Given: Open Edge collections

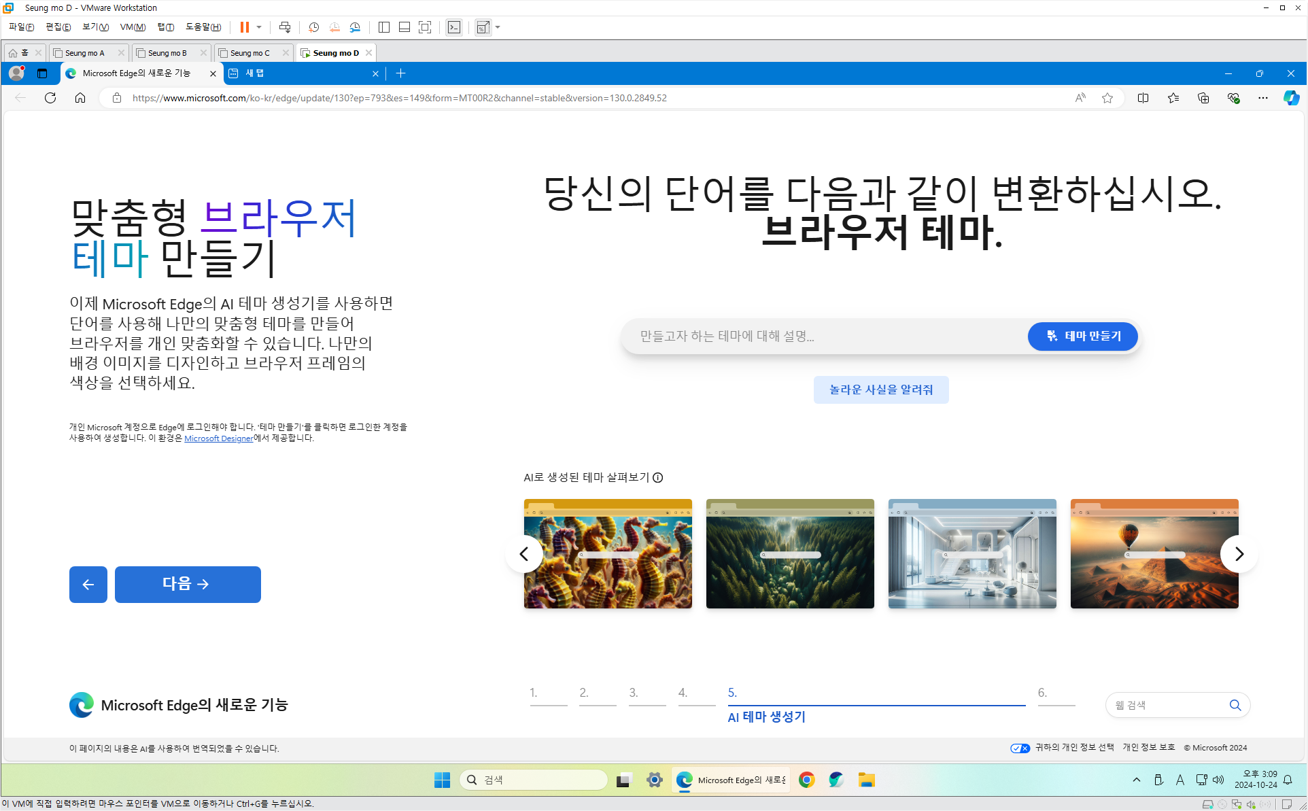Looking at the screenshot, I should tap(1203, 98).
